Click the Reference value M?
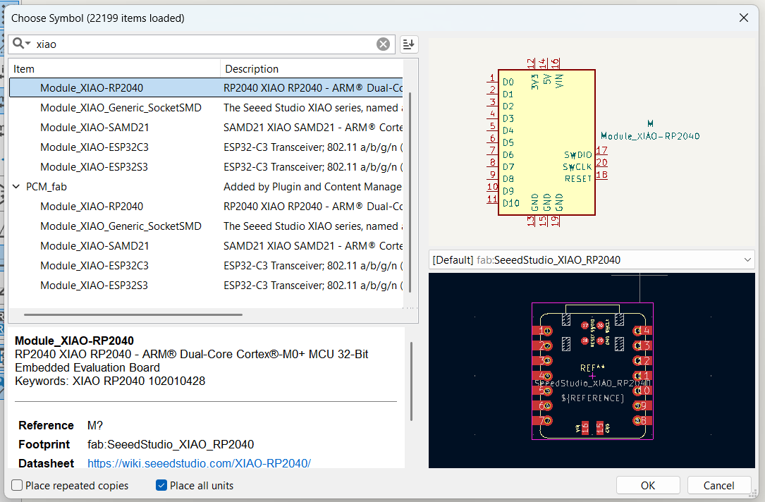 (95, 425)
